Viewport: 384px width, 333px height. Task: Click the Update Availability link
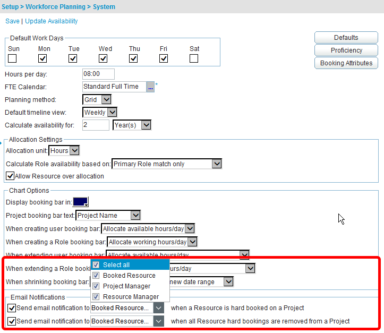pyautogui.click(x=52, y=21)
